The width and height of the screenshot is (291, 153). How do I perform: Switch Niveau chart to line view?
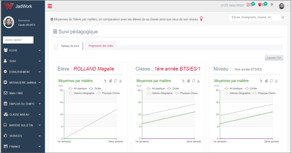261,81
